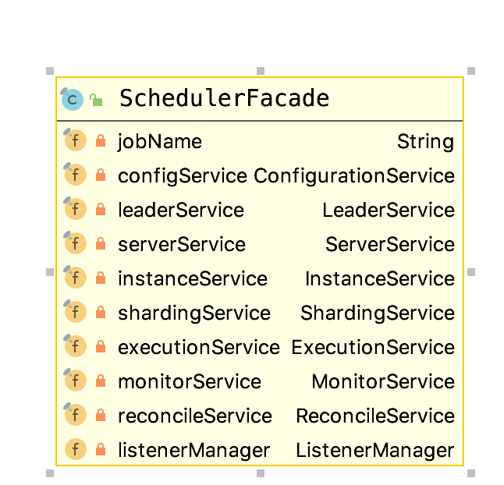The image size is (504, 485).
Task: Click the bottom-right selection resize handle
Action: click(x=470, y=473)
